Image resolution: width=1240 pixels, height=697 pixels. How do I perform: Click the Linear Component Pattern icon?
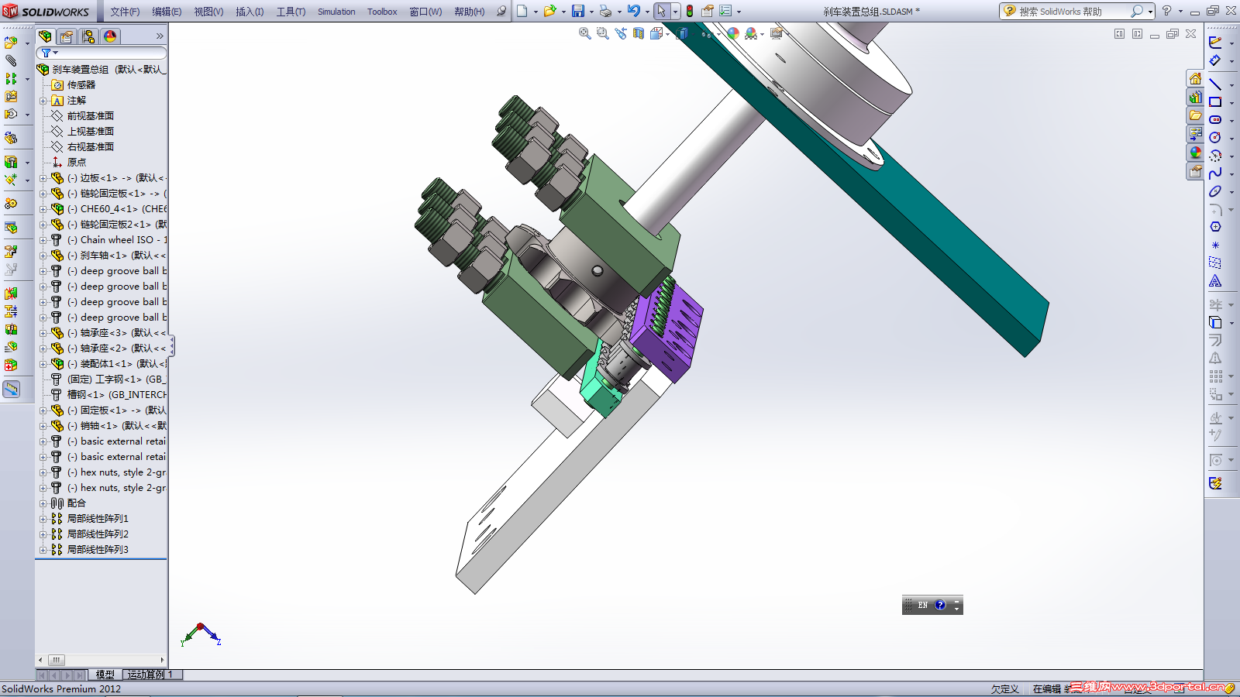click(11, 78)
